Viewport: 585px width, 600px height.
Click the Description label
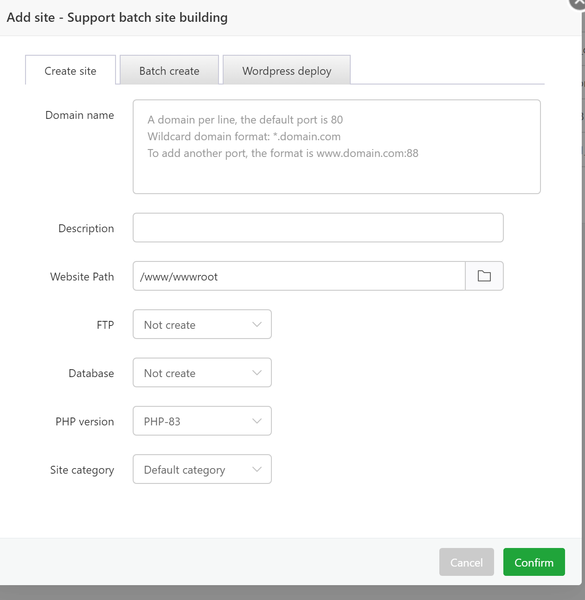[86, 228]
